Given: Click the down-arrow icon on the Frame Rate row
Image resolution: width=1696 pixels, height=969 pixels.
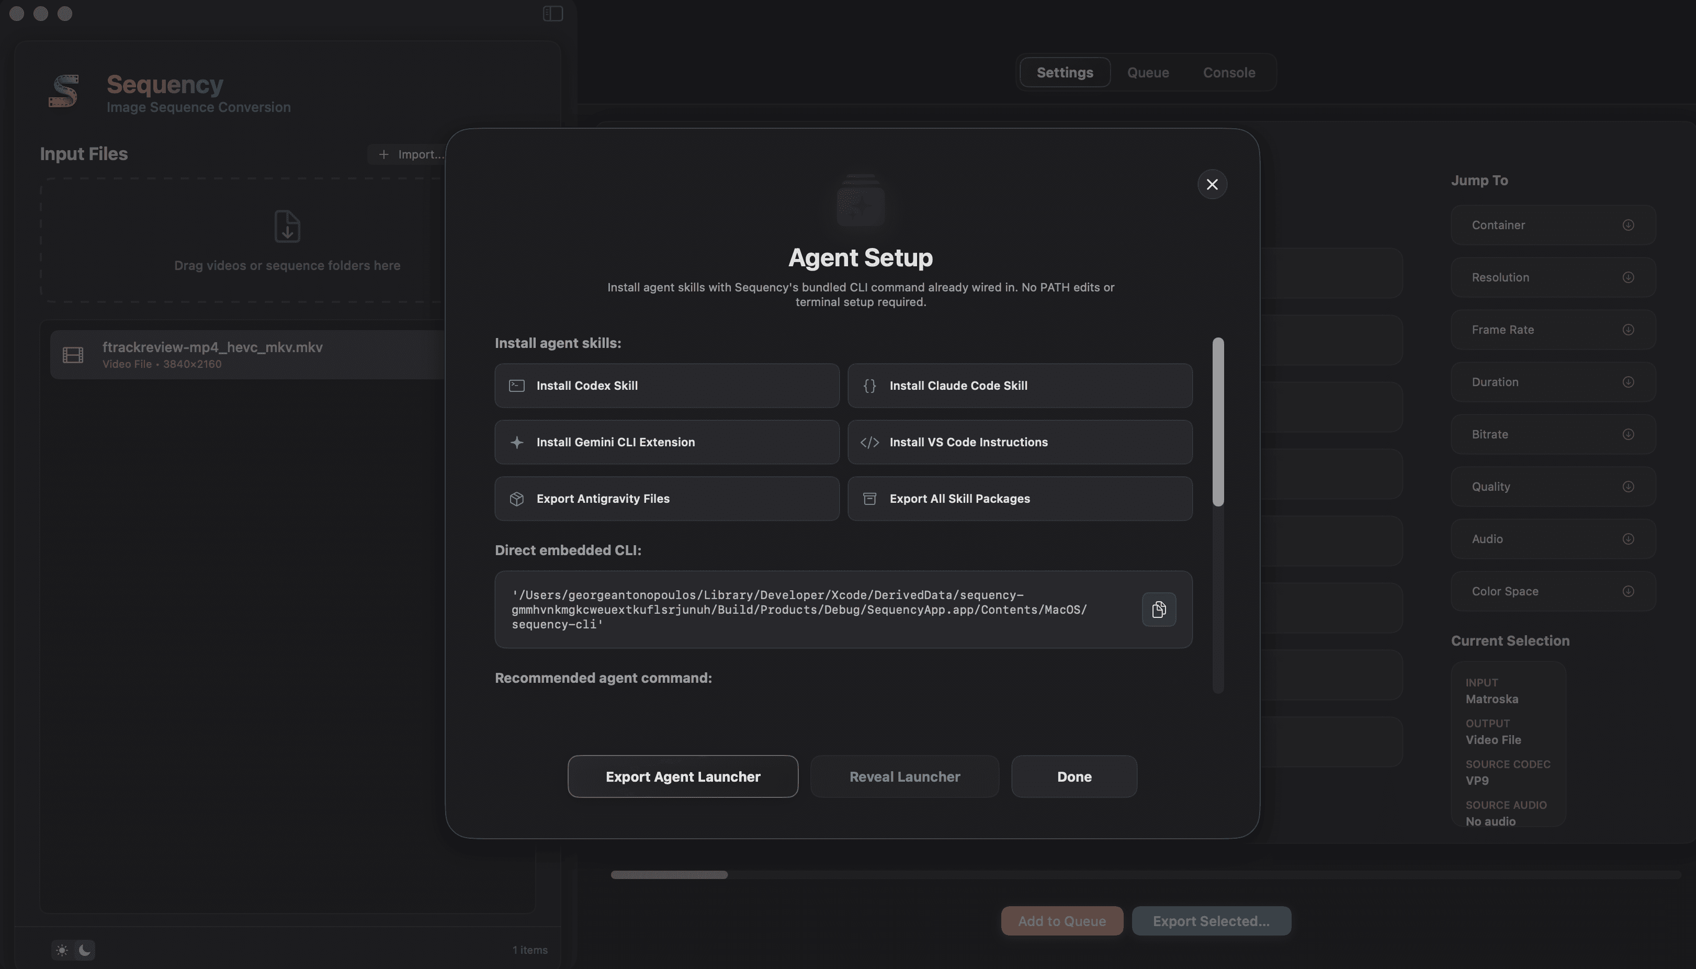Looking at the screenshot, I should [x=1628, y=330].
